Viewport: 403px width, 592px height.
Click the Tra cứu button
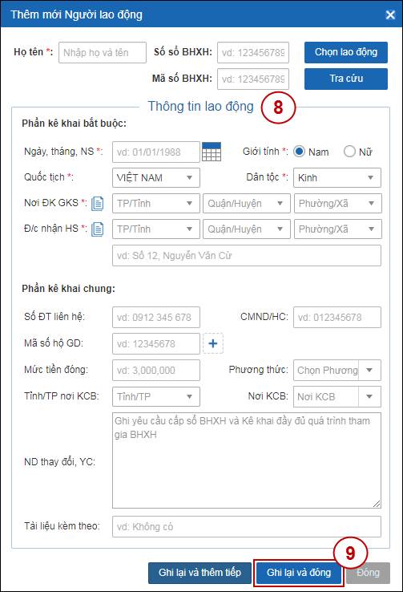click(x=346, y=79)
